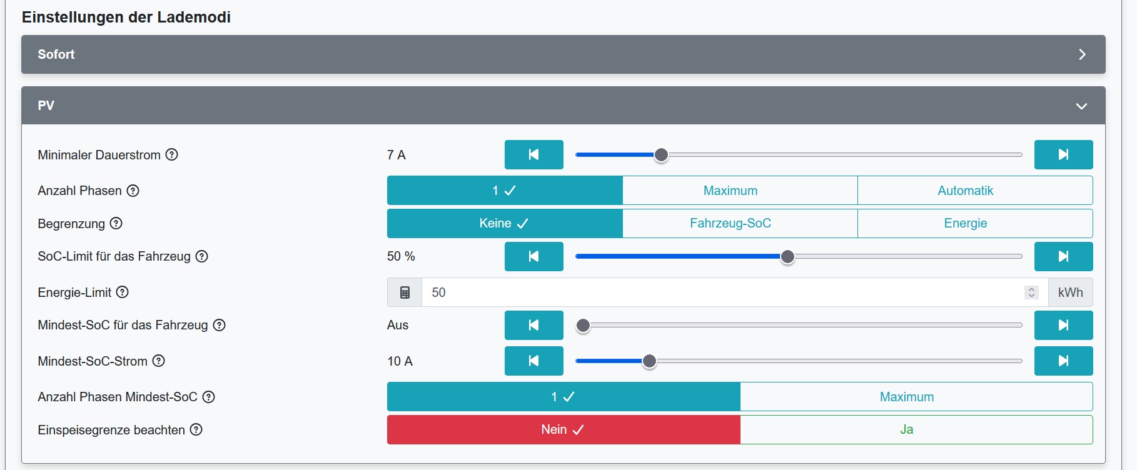Click the SoC-Limit für das Fahrzeug slider handle
Image resolution: width=1137 pixels, height=470 pixels.
click(x=788, y=257)
